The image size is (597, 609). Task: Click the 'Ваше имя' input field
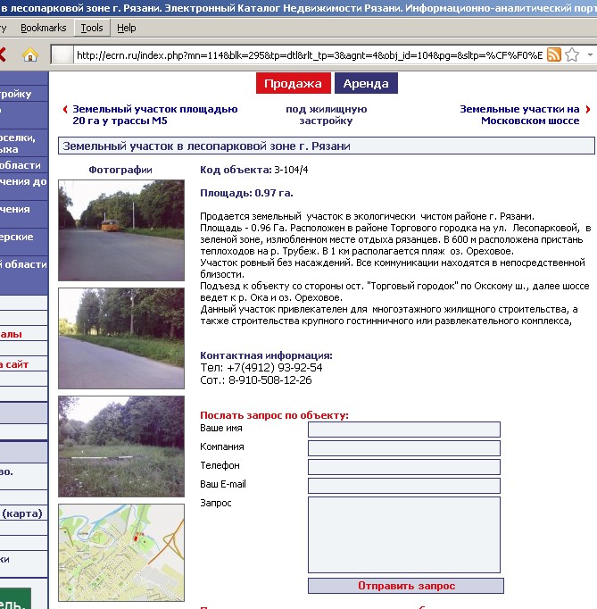coord(403,430)
